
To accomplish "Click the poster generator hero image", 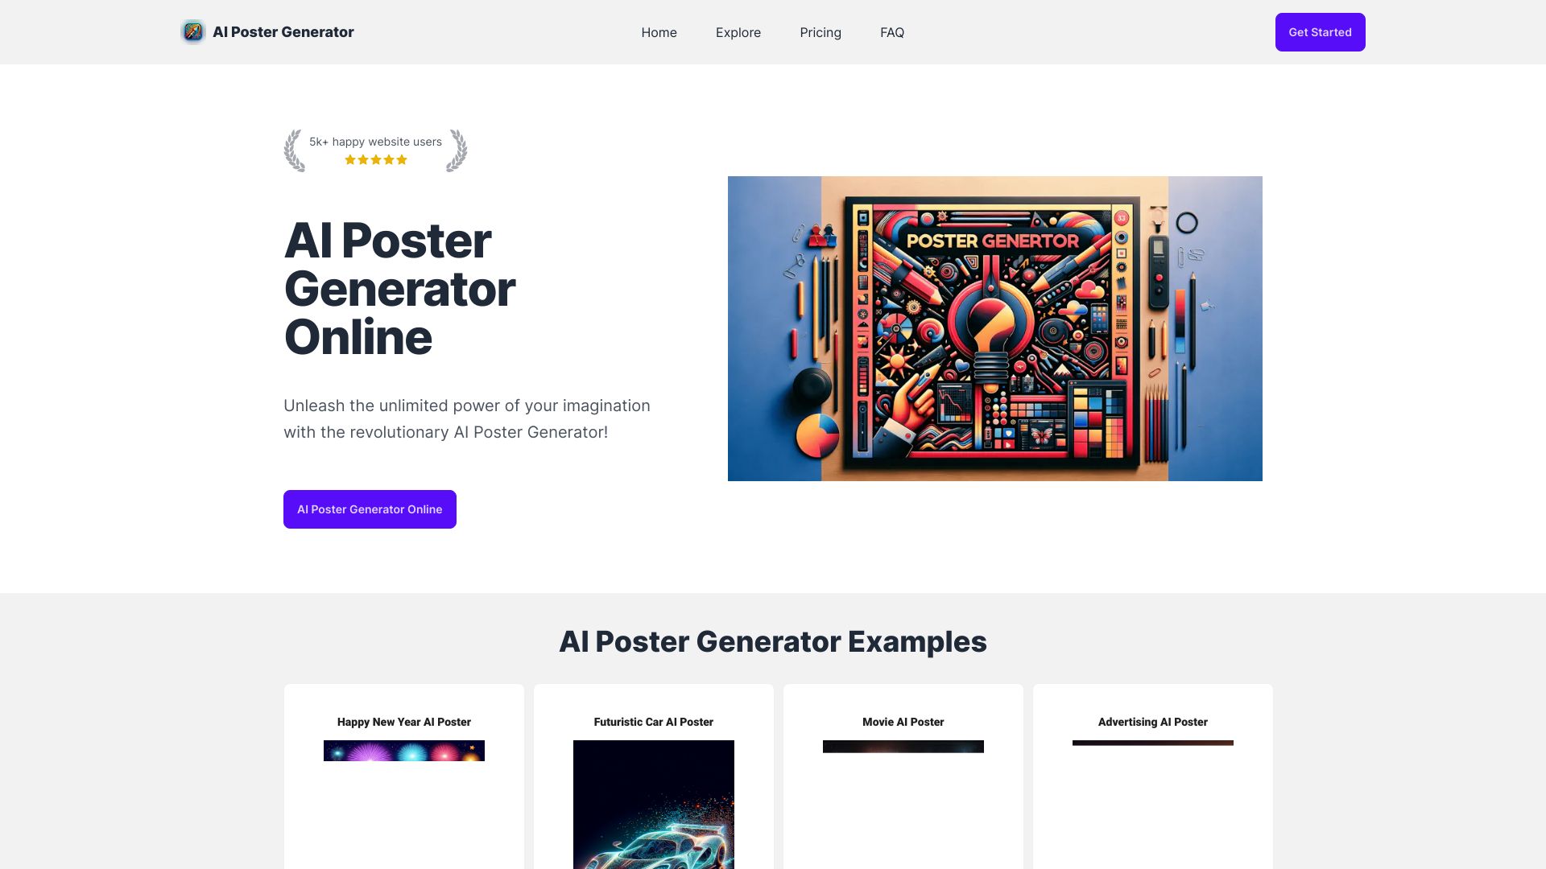I will 995,327.
